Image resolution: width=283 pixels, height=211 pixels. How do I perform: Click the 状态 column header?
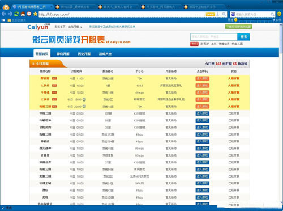tap(234, 71)
